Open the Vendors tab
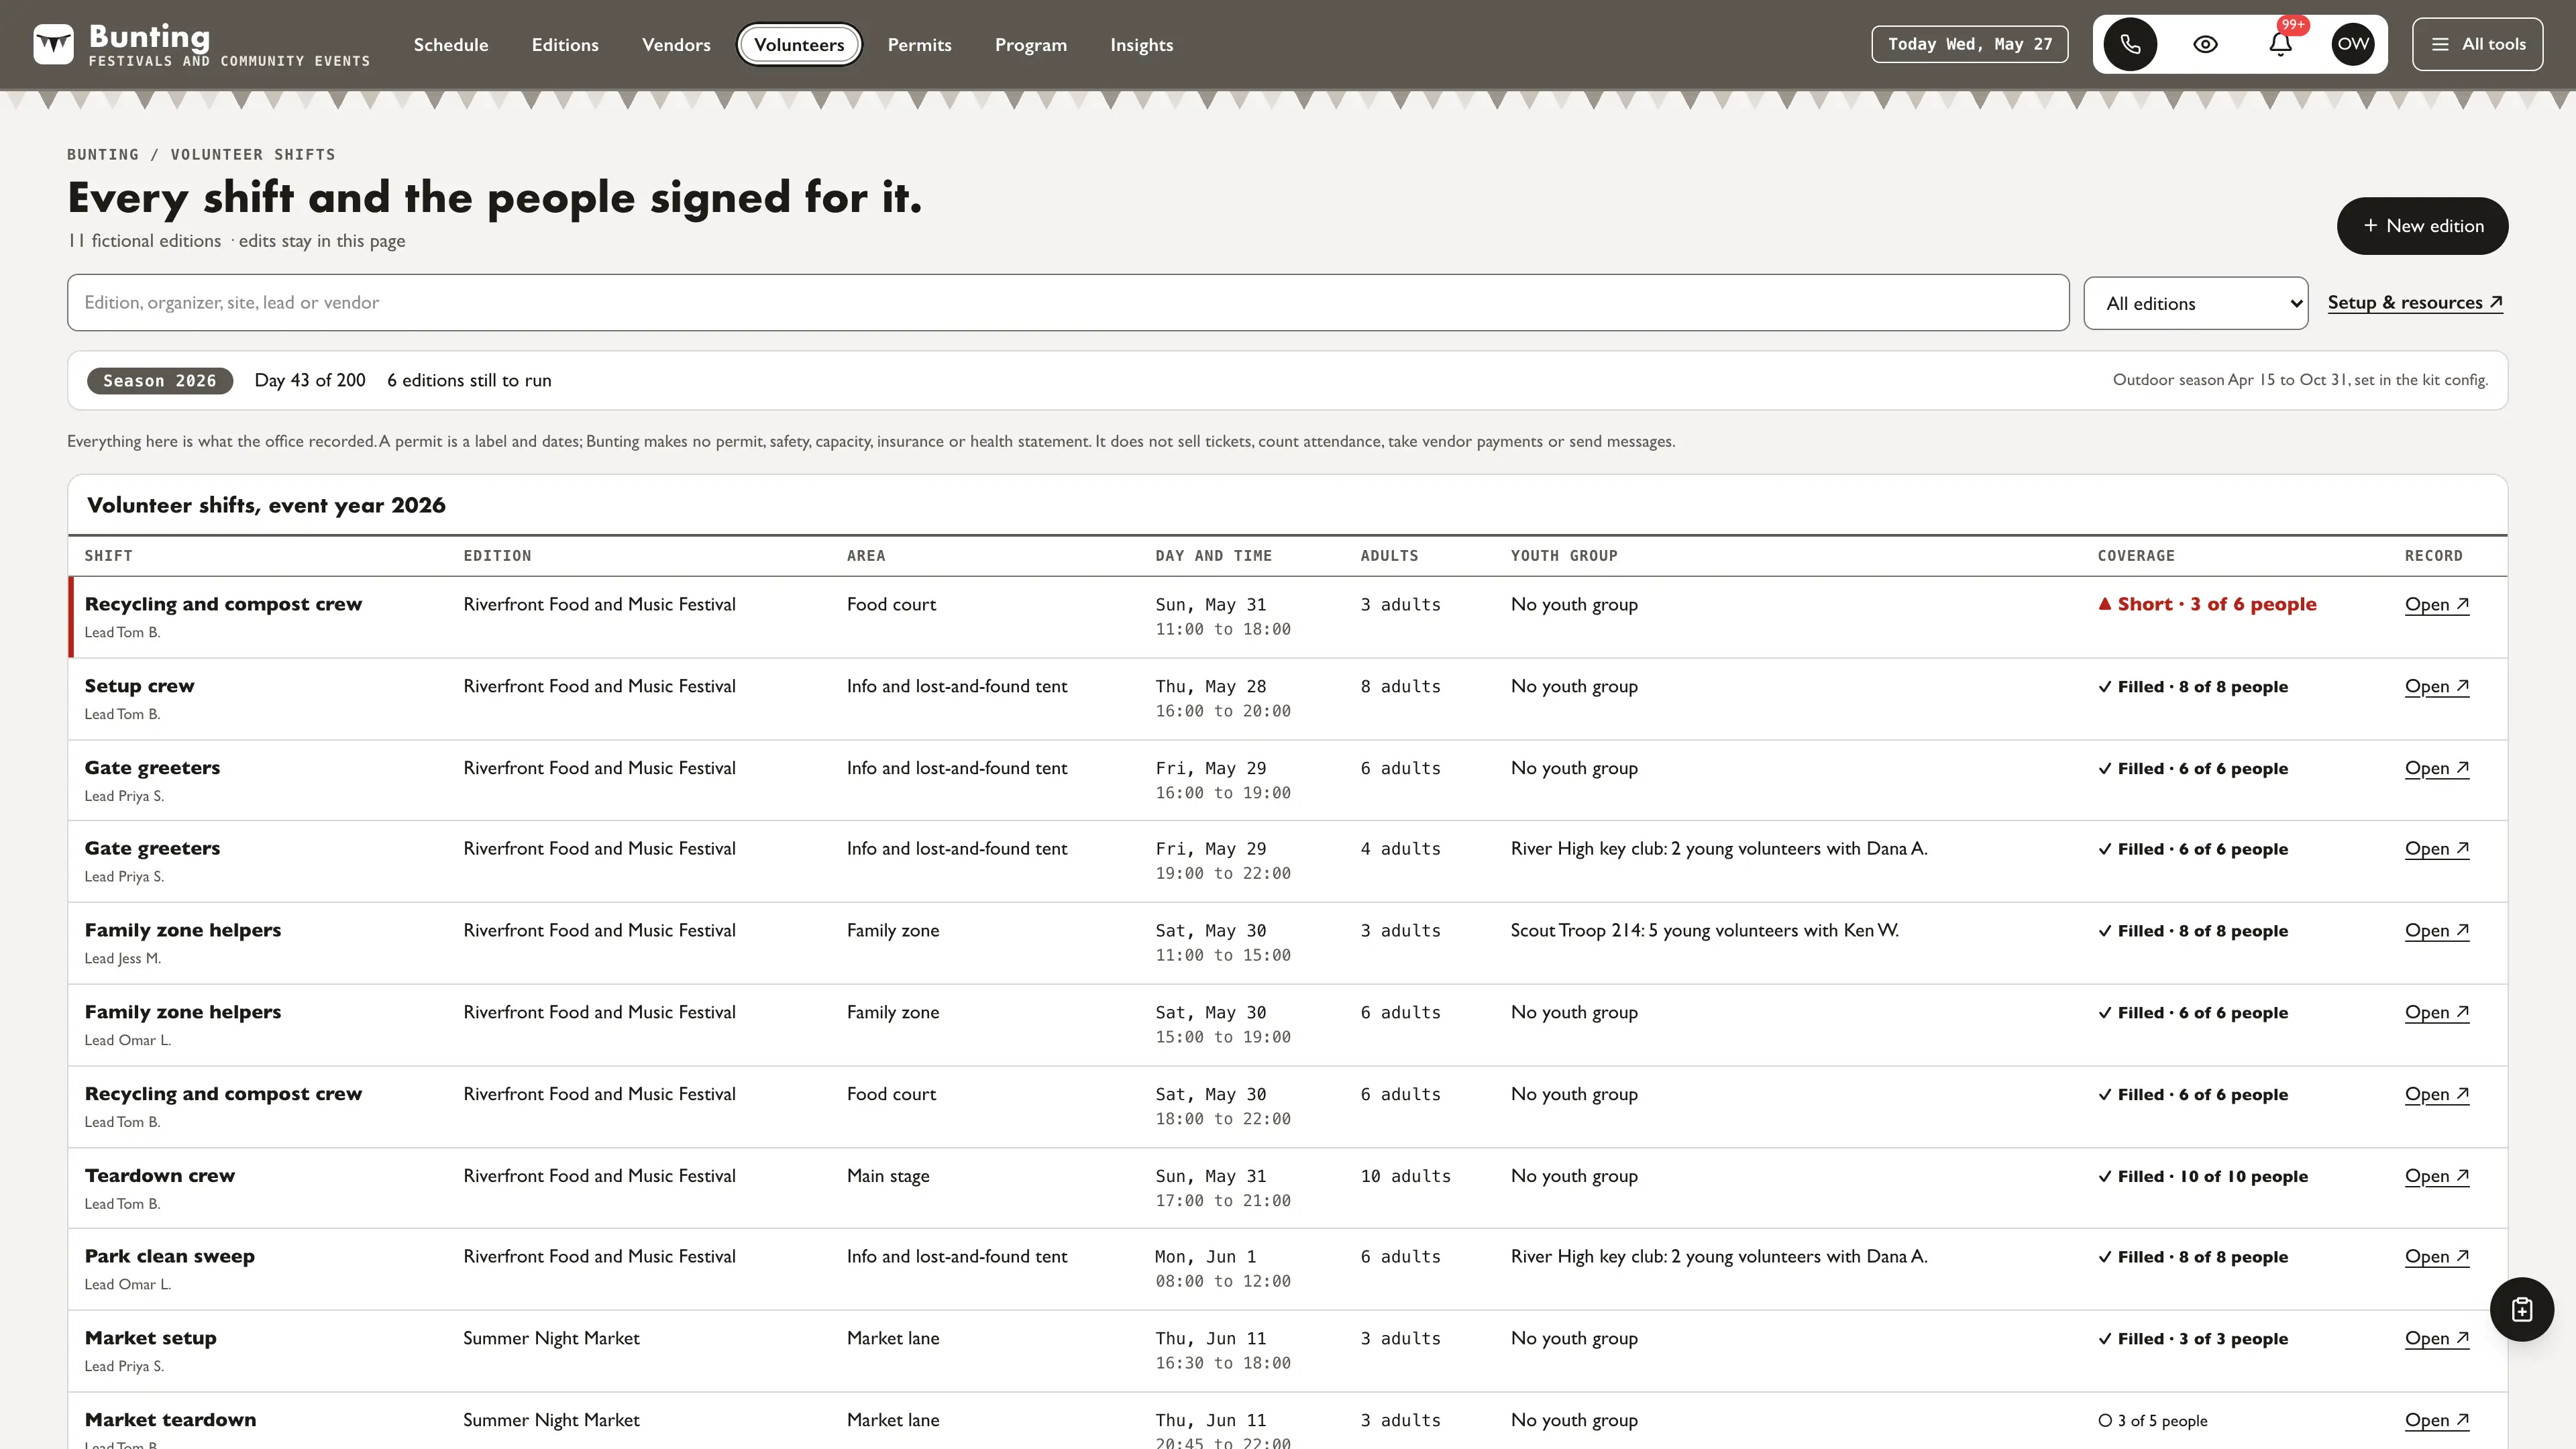 676,45
